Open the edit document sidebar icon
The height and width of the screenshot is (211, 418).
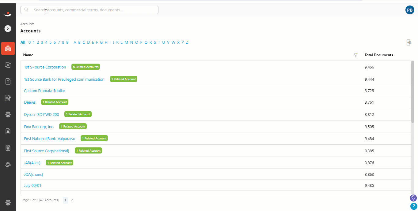(8, 98)
